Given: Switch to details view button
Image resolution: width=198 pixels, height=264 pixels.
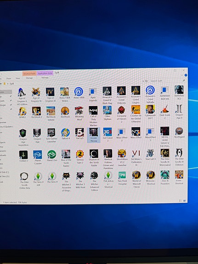Looking at the screenshot, I should [x=181, y=201].
